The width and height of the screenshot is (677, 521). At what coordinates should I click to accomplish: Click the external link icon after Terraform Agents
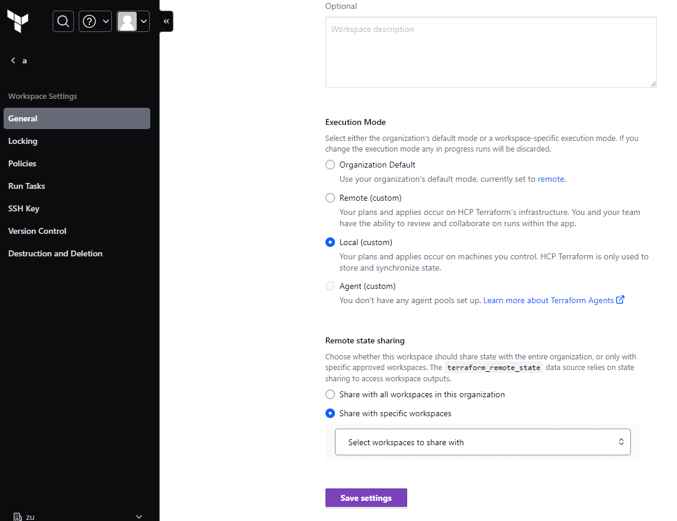point(620,300)
